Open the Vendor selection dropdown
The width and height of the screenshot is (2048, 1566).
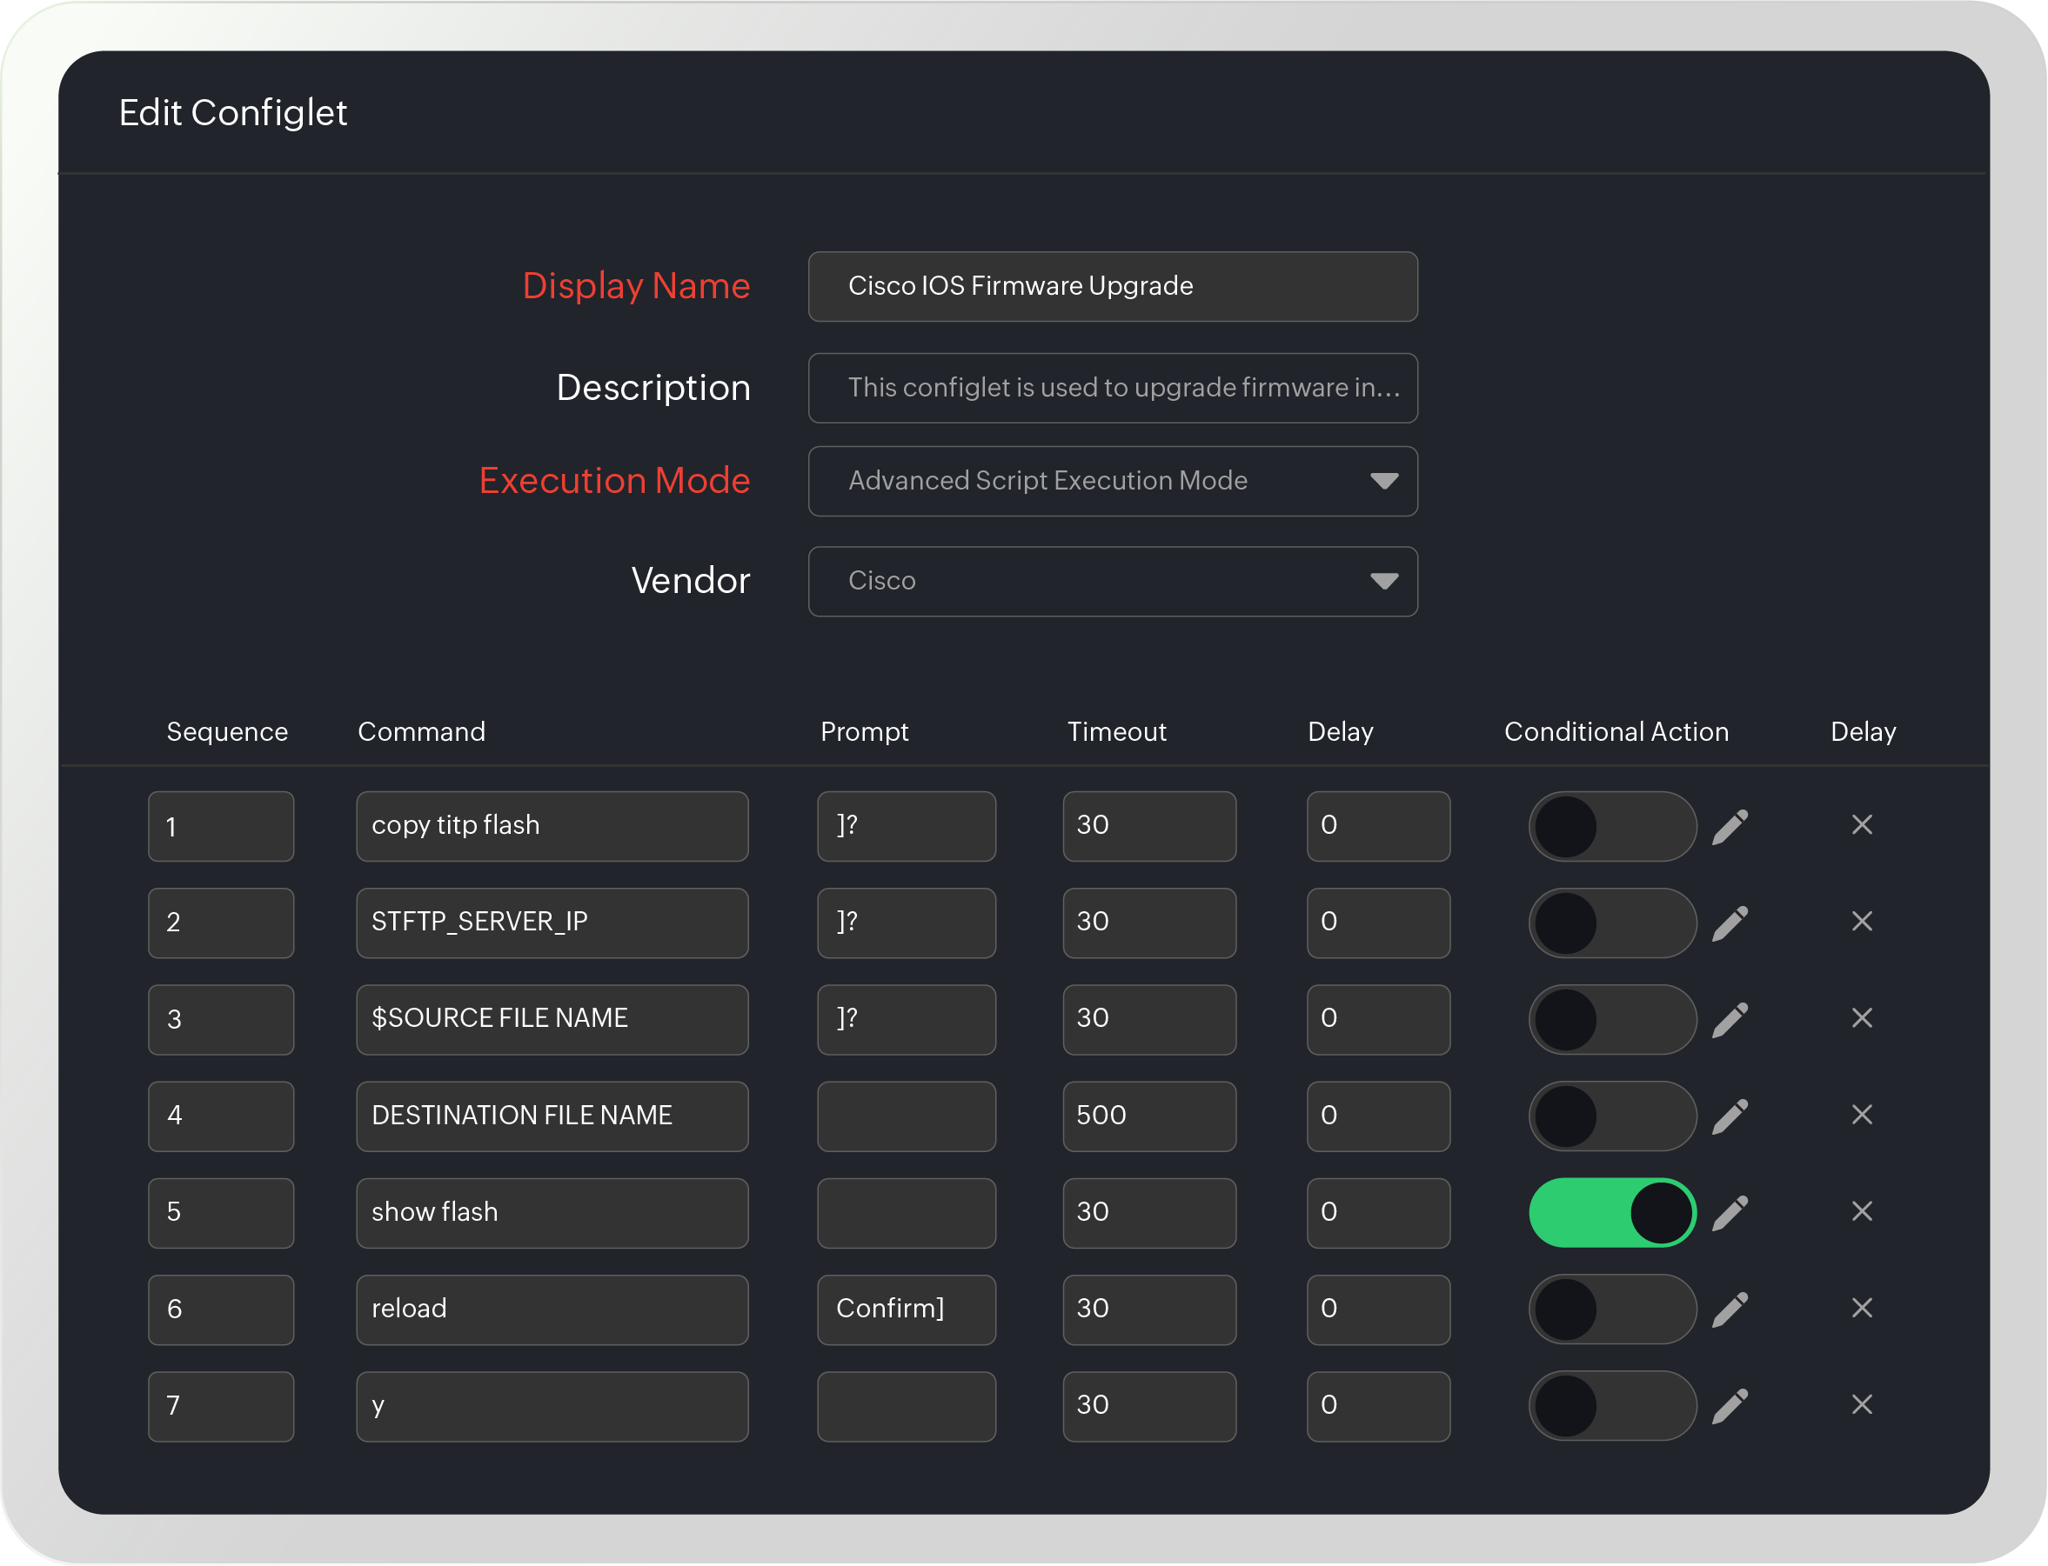point(1113,581)
